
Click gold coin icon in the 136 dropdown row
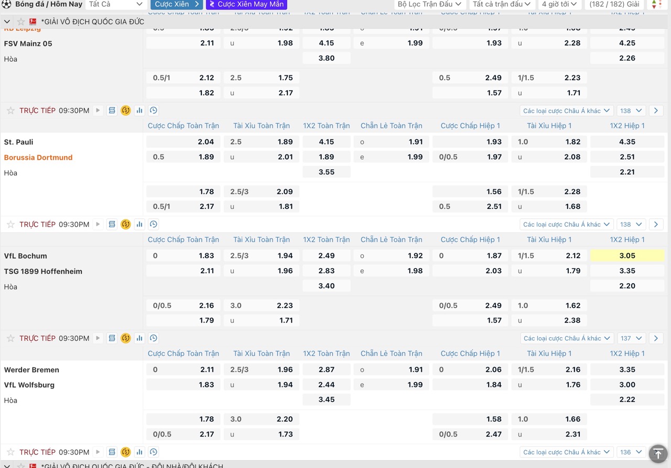click(x=125, y=452)
